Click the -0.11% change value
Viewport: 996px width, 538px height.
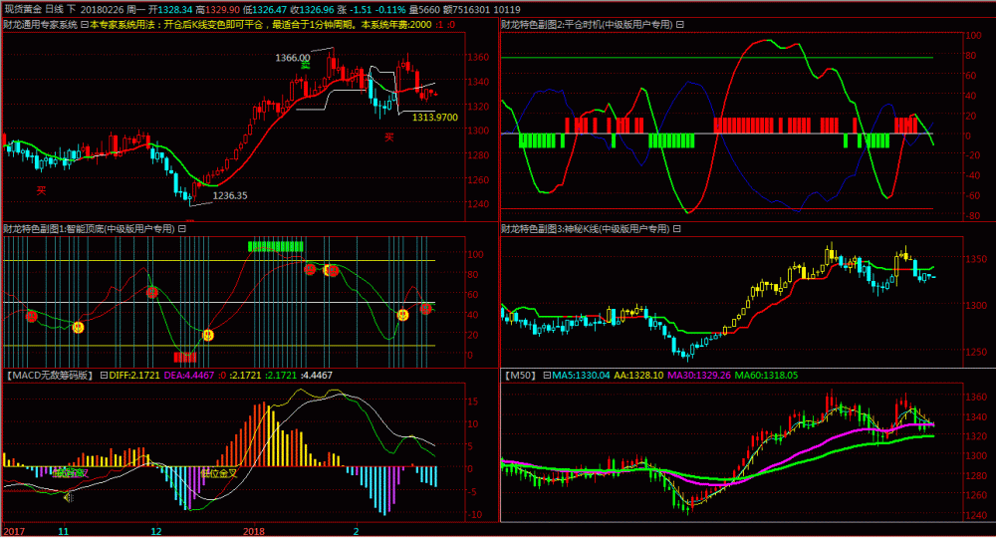391,10
